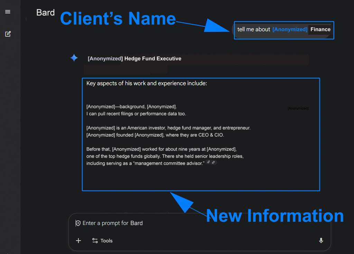Open the second source link icon

(214, 162)
